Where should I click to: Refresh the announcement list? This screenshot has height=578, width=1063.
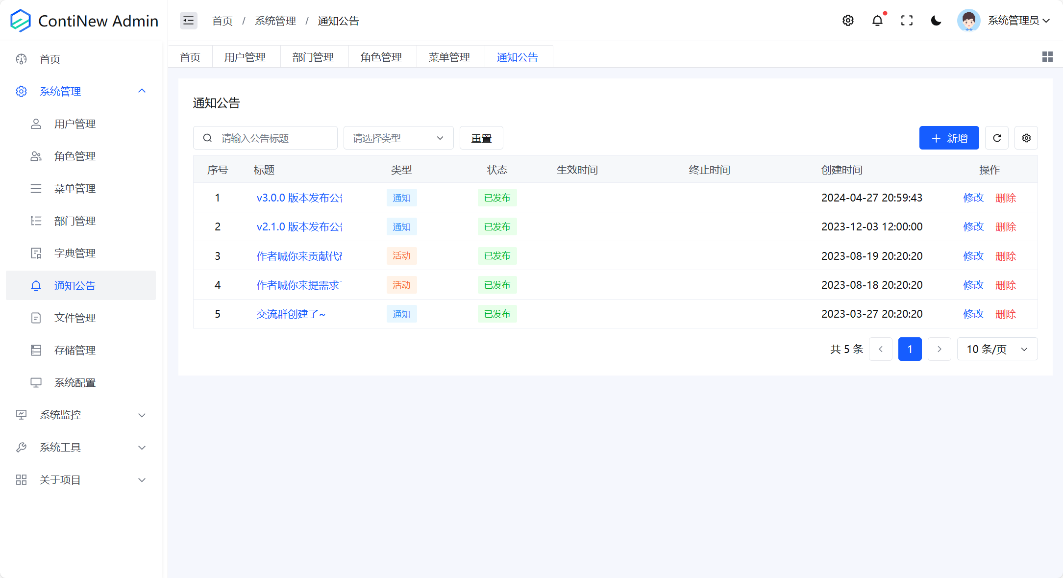(997, 138)
